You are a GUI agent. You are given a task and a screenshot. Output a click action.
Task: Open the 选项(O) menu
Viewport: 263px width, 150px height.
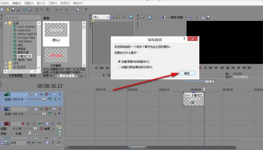[x=65, y=3]
